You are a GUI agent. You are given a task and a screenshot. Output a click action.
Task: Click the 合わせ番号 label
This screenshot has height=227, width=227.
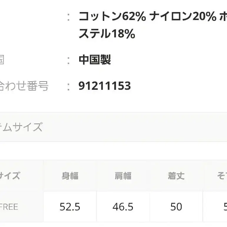[24, 86]
